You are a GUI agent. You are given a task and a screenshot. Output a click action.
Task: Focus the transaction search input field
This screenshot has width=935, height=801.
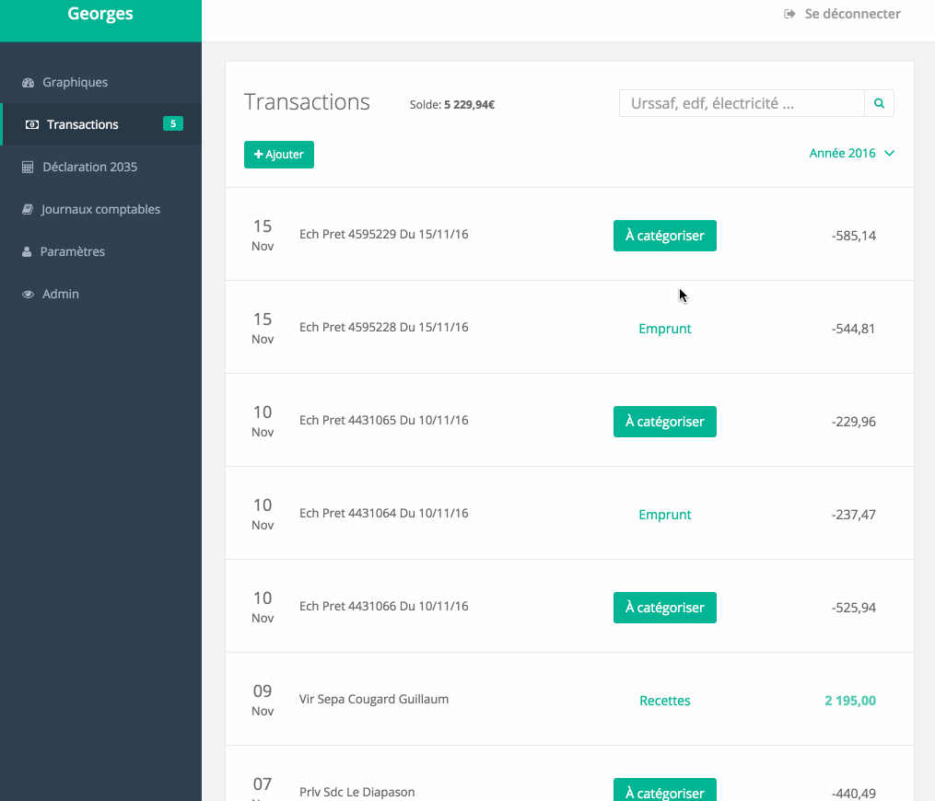[x=741, y=103]
